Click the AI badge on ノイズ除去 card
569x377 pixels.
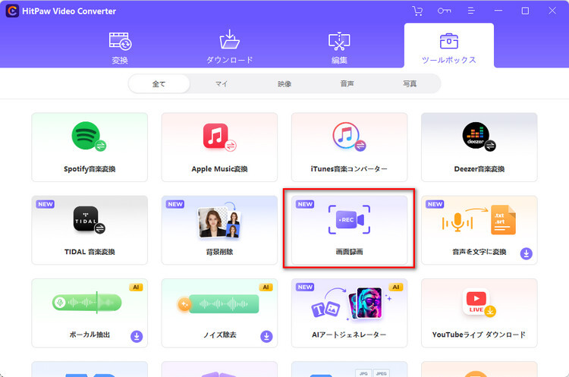(x=266, y=287)
